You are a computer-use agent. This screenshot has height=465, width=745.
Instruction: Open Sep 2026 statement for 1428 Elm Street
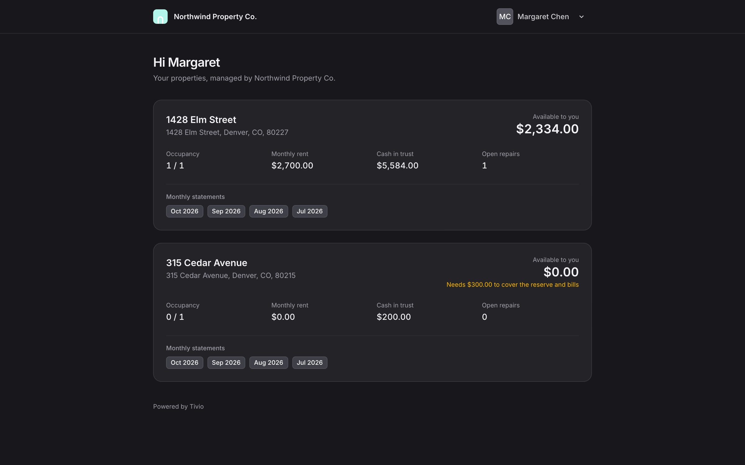pos(226,211)
